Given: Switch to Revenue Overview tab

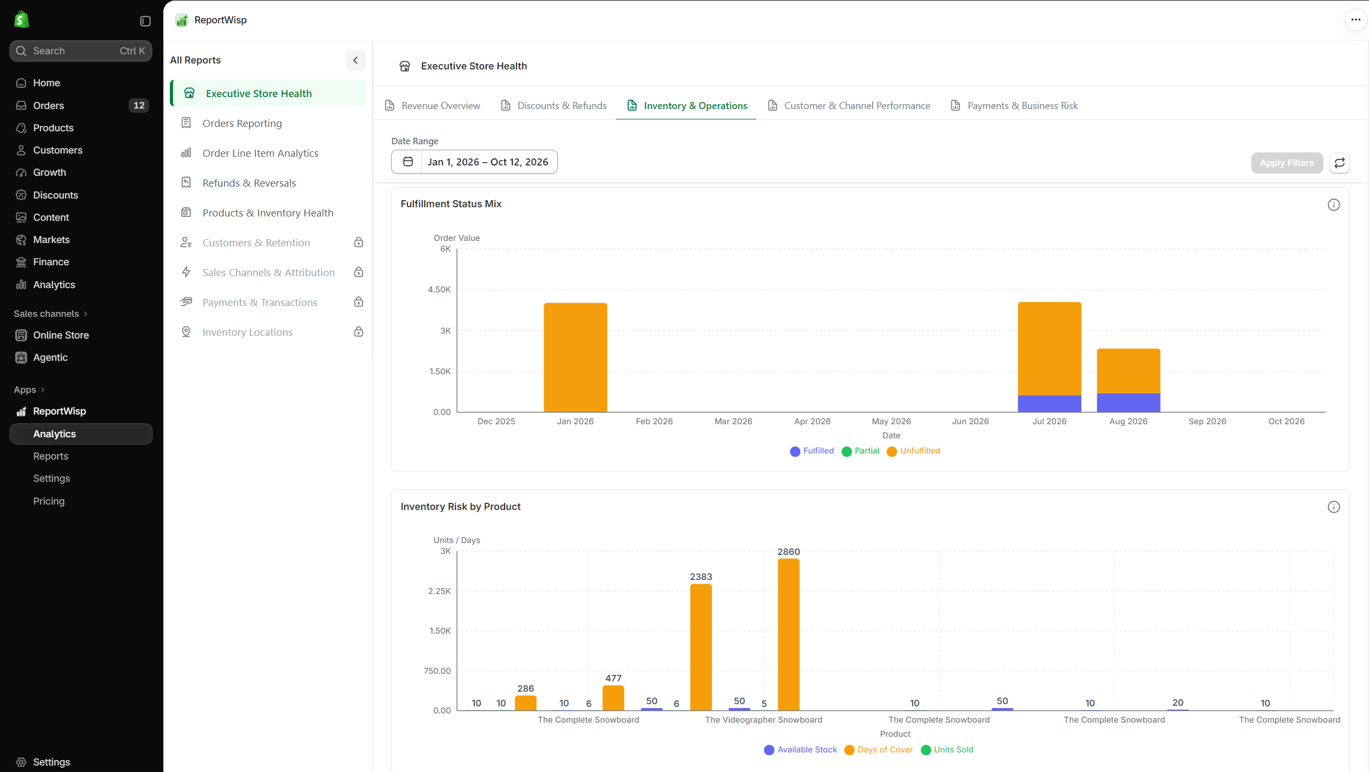Looking at the screenshot, I should pyautogui.click(x=432, y=106).
